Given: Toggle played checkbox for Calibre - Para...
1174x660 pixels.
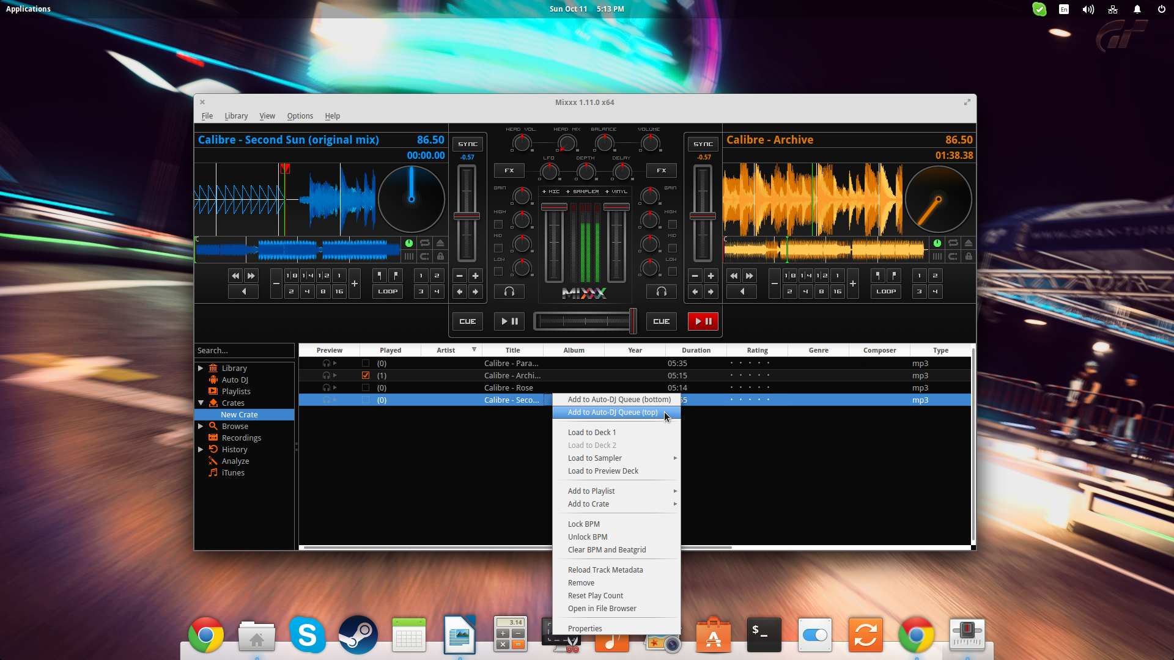Looking at the screenshot, I should (x=366, y=364).
